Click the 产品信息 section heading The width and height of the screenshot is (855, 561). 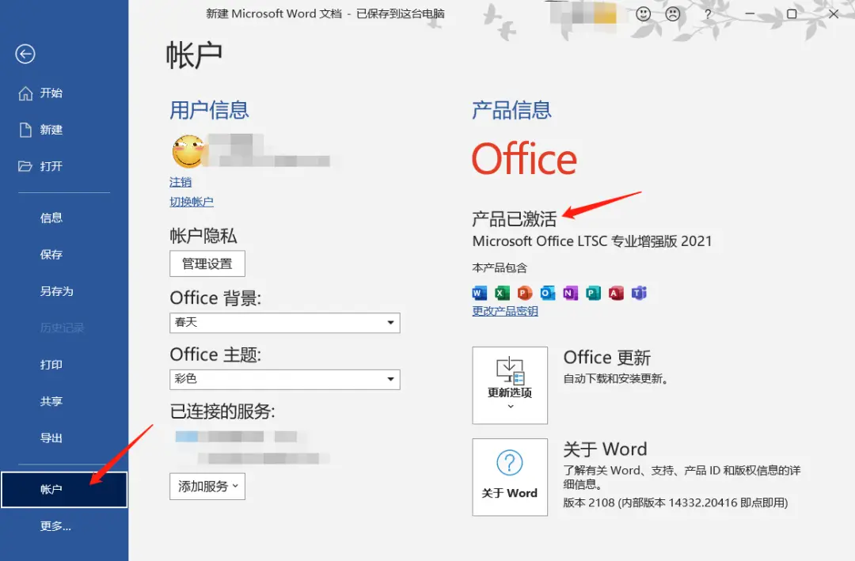pos(511,110)
